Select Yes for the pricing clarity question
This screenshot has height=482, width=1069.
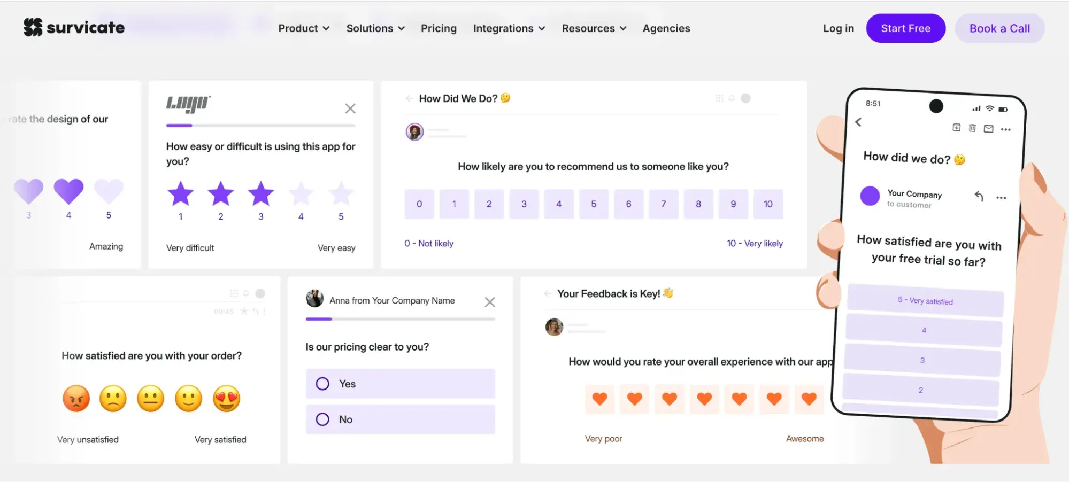(399, 384)
